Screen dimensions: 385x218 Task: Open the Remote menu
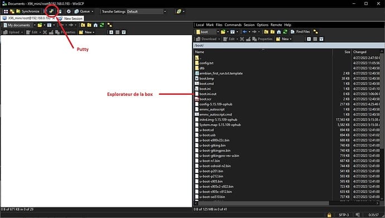[276, 25]
